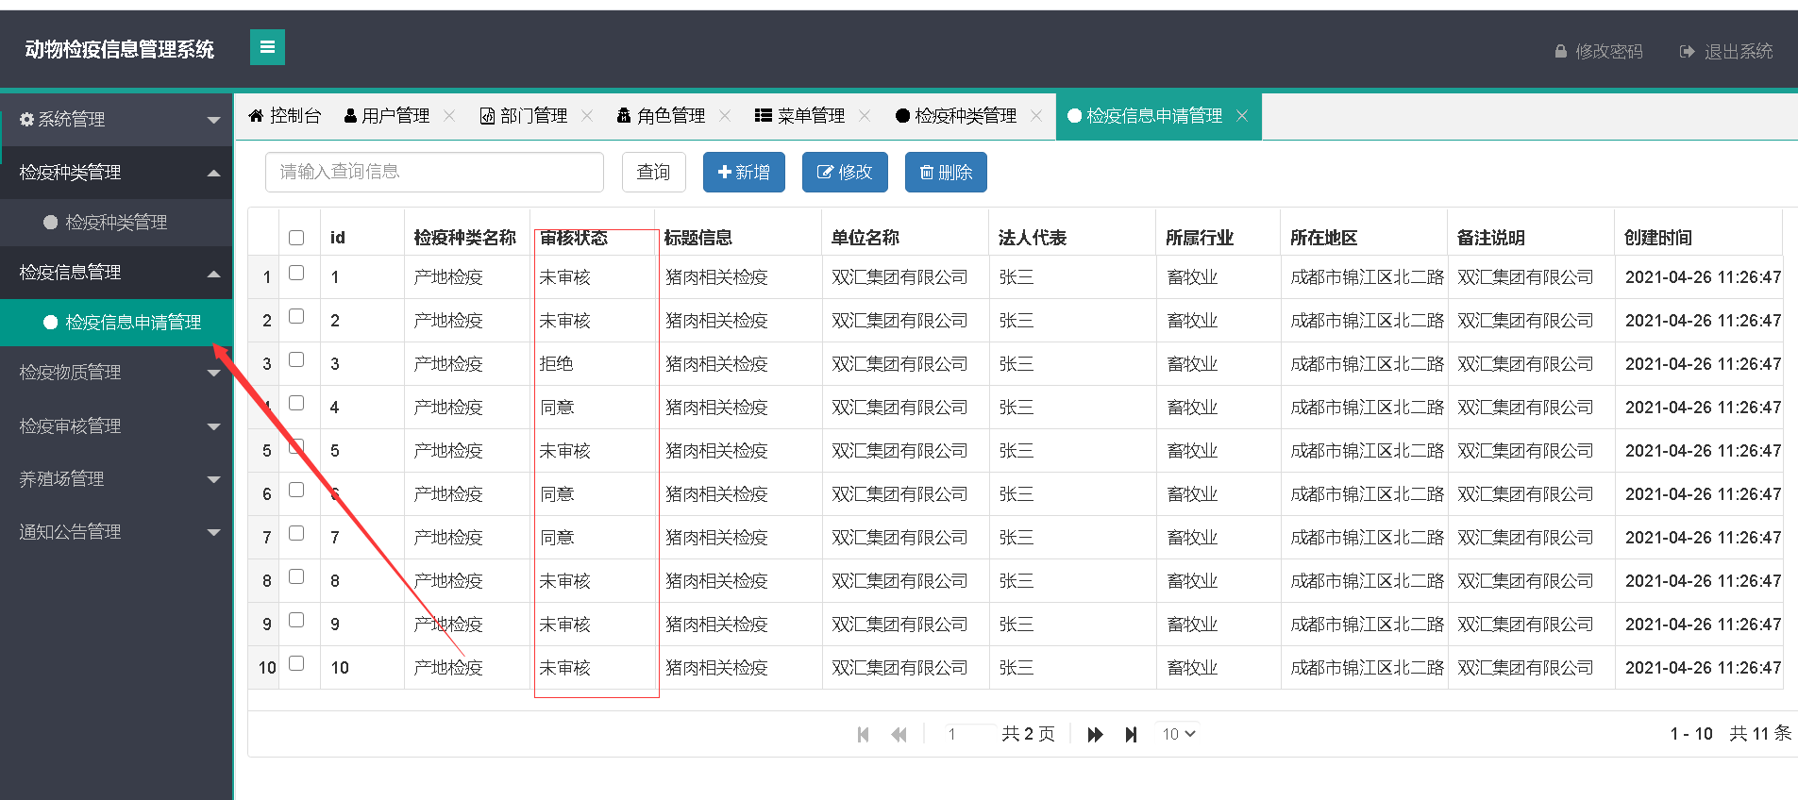This screenshot has height=800, width=1798.
Task: Check the checkbox for row id 7
Action: [x=296, y=533]
